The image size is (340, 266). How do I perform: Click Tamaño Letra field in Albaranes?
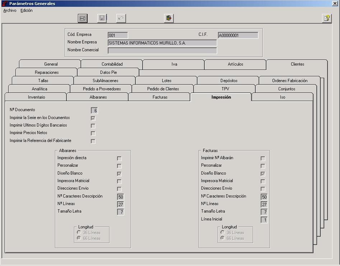[x=121, y=212]
